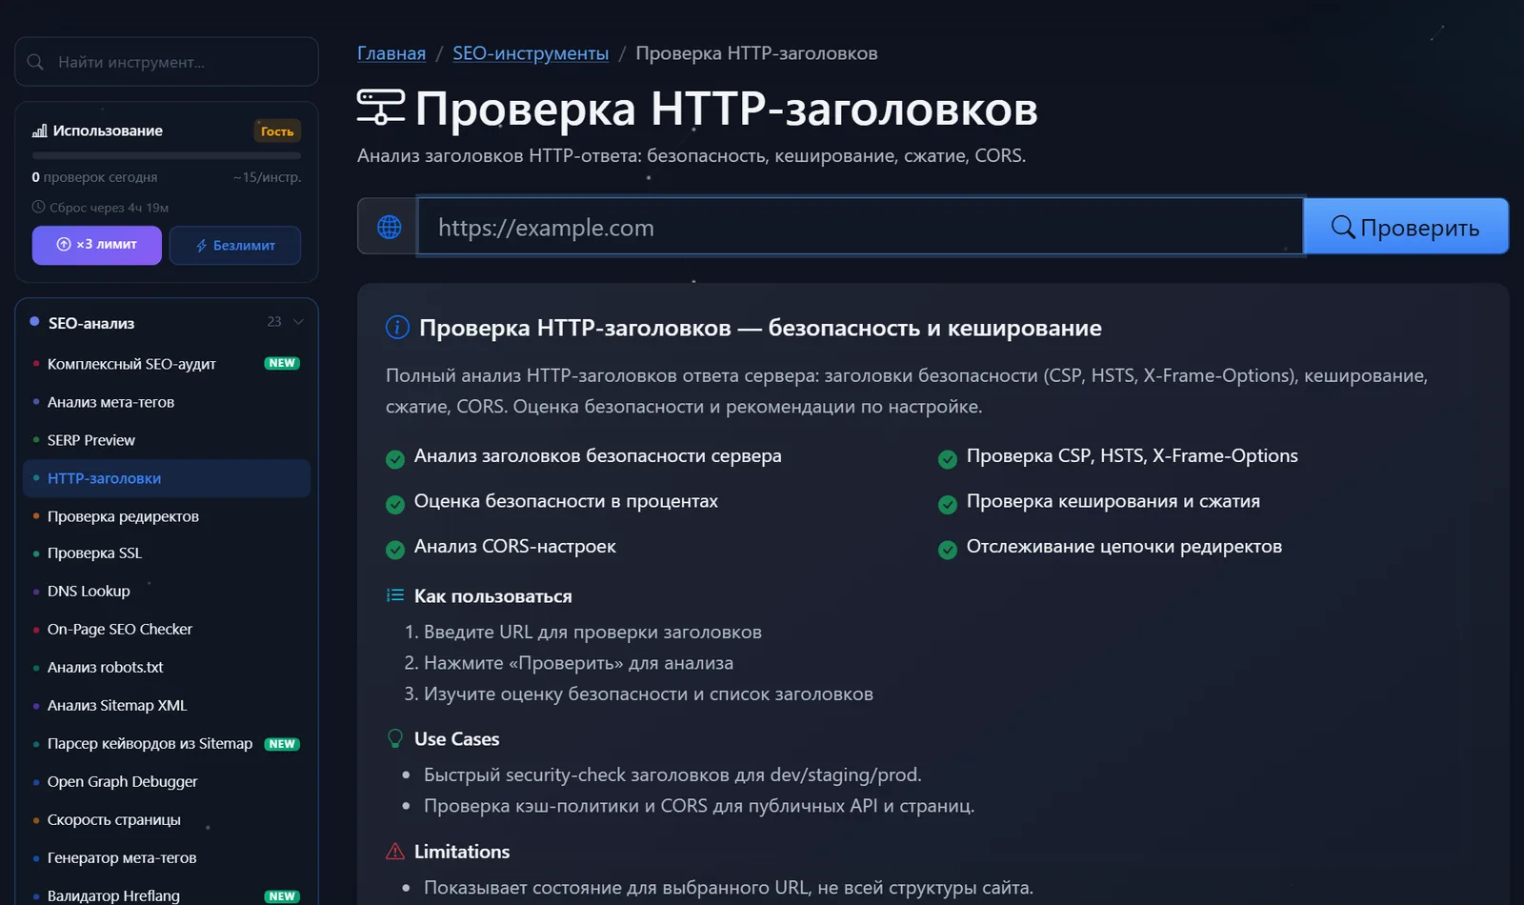Open Парсер кейвордов из Sitemap

[167, 743]
